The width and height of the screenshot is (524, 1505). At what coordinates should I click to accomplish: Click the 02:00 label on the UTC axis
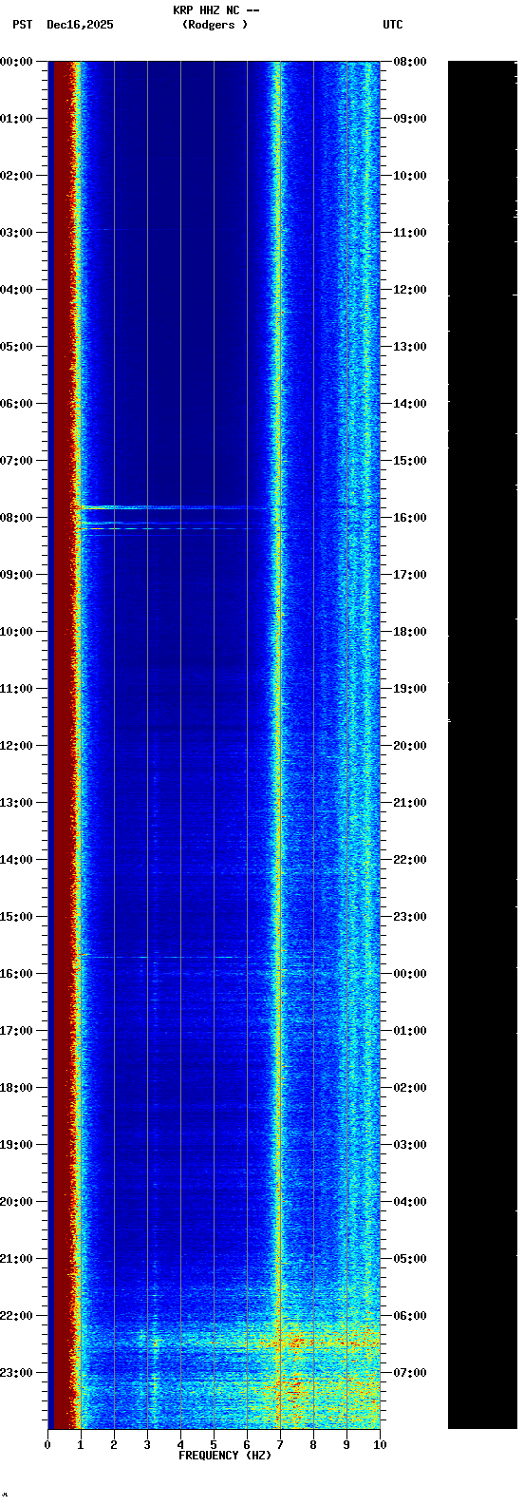(410, 1088)
